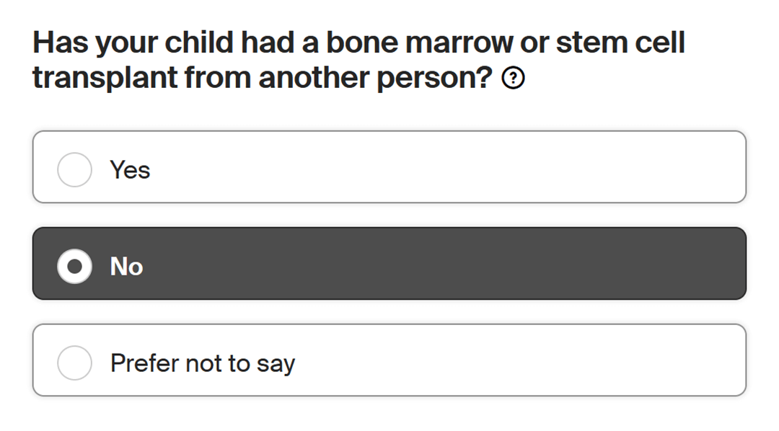Viewport: 779px width, 431px height.
Task: Click the filled circle beside No
Action: pos(74,267)
